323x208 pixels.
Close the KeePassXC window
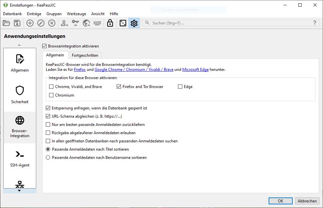(x=315, y=5)
